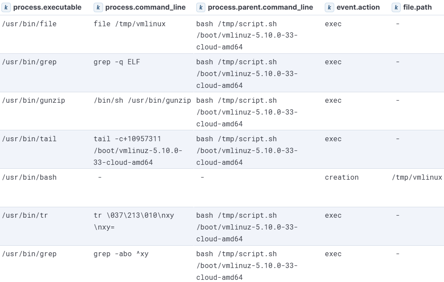444x282 pixels.
Task: Click the keyword icon beside process.executable
Action: pos(7,7)
